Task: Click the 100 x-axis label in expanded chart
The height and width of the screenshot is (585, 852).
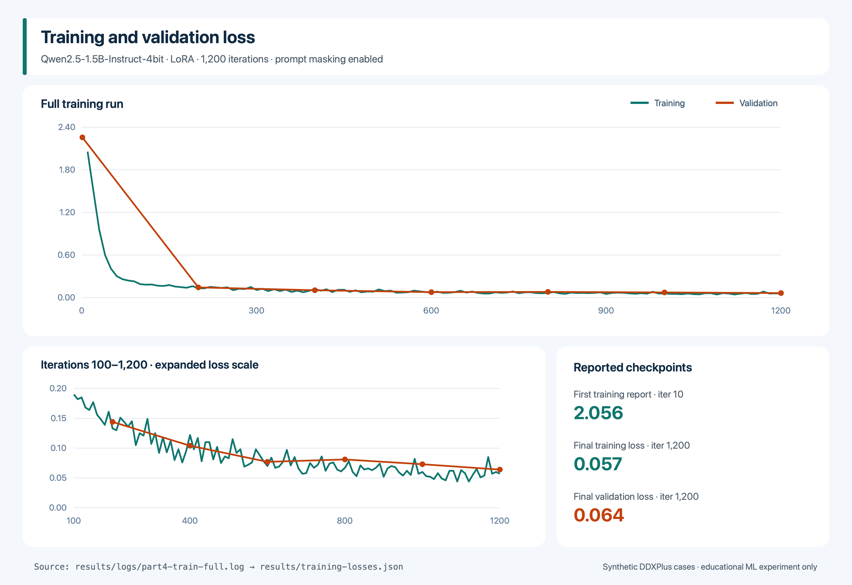Action: click(74, 521)
